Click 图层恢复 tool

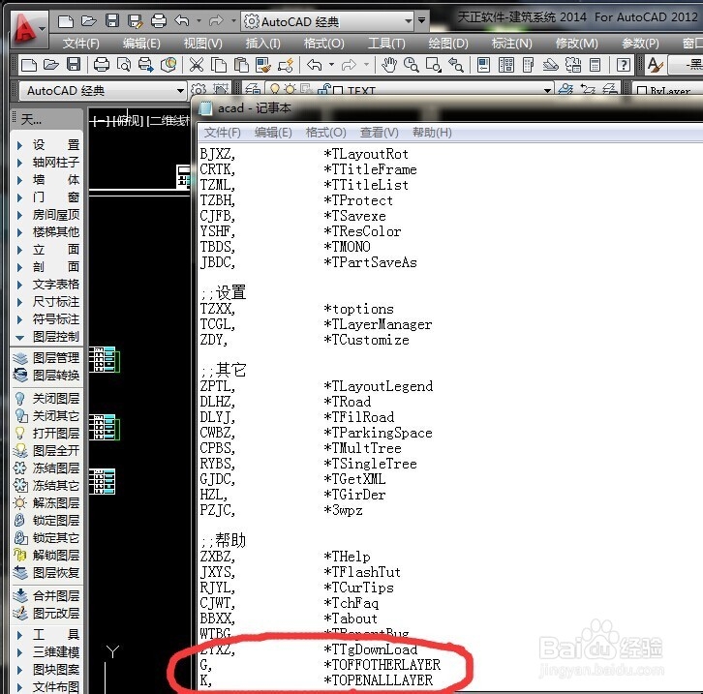[x=46, y=572]
